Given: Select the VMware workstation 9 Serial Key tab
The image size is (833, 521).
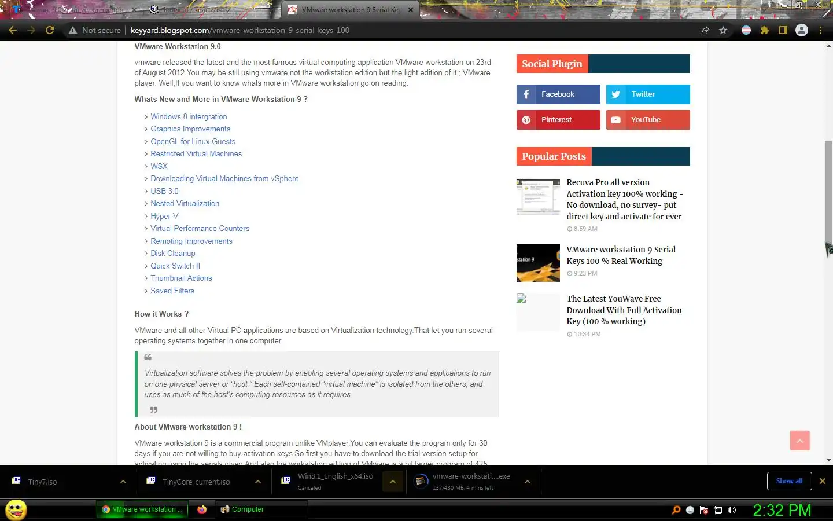Looking at the screenshot, I should (351, 10).
